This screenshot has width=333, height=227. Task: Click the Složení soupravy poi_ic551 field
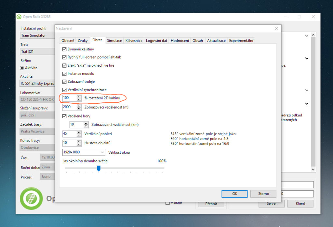[37, 115]
